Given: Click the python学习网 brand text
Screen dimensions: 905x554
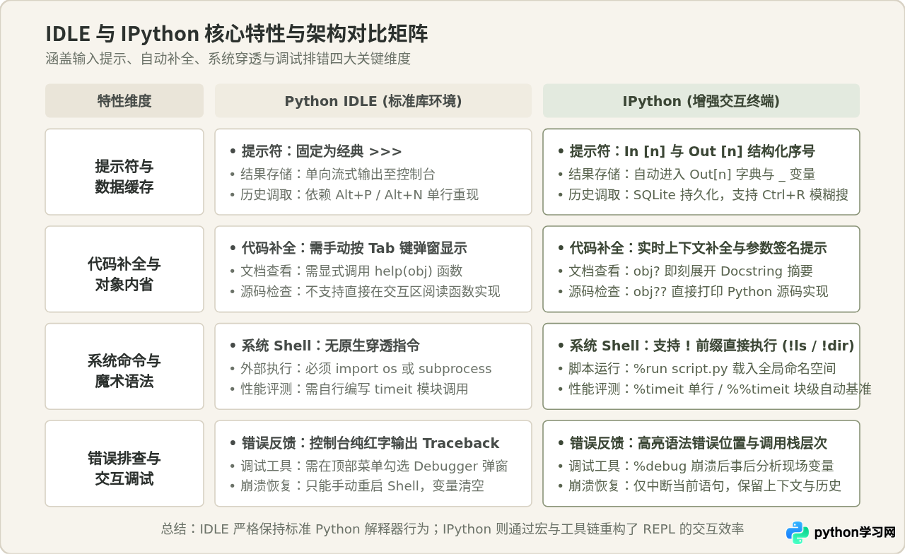Looking at the screenshot, I should (x=855, y=533).
